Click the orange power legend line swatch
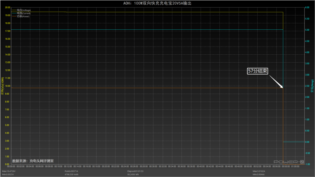The height and width of the screenshot is (177, 315). [x=14, y=16]
